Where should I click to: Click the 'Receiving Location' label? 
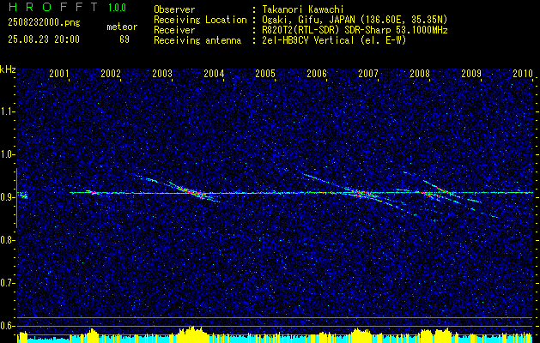click(x=200, y=20)
